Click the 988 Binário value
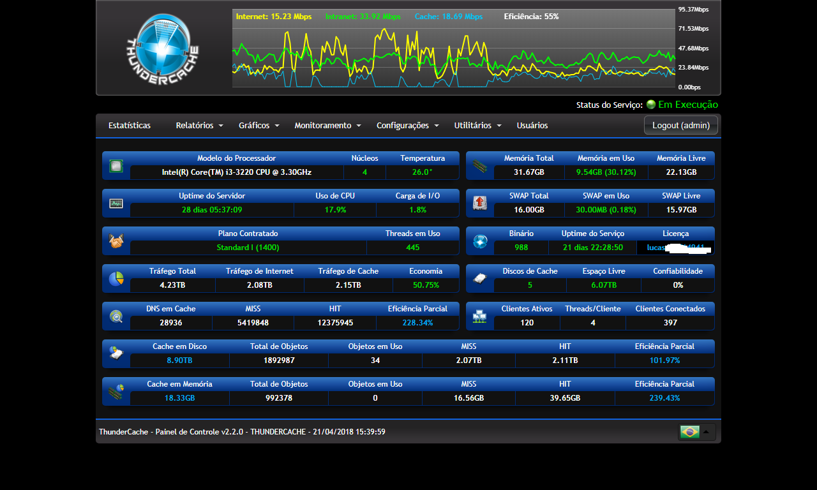 tap(521, 248)
